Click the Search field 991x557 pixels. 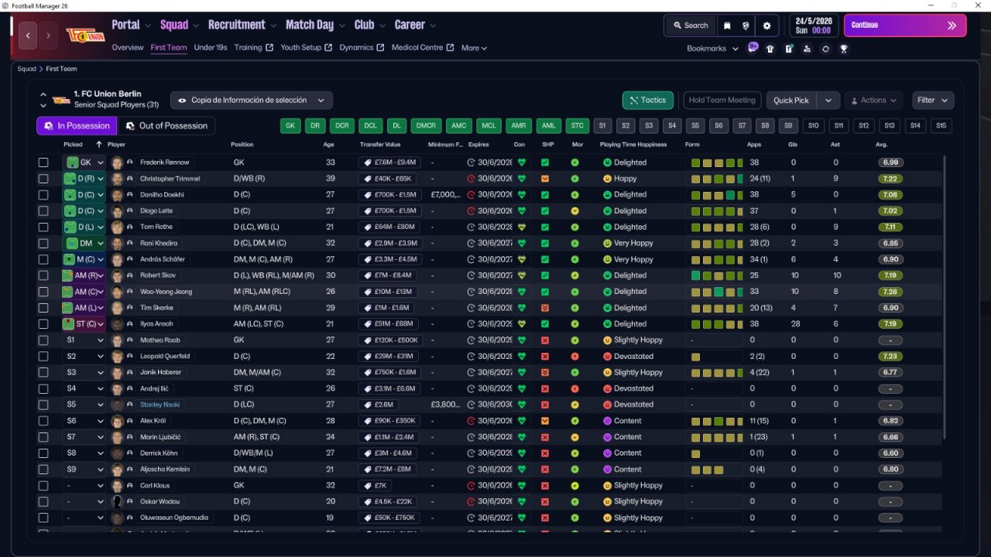point(689,26)
